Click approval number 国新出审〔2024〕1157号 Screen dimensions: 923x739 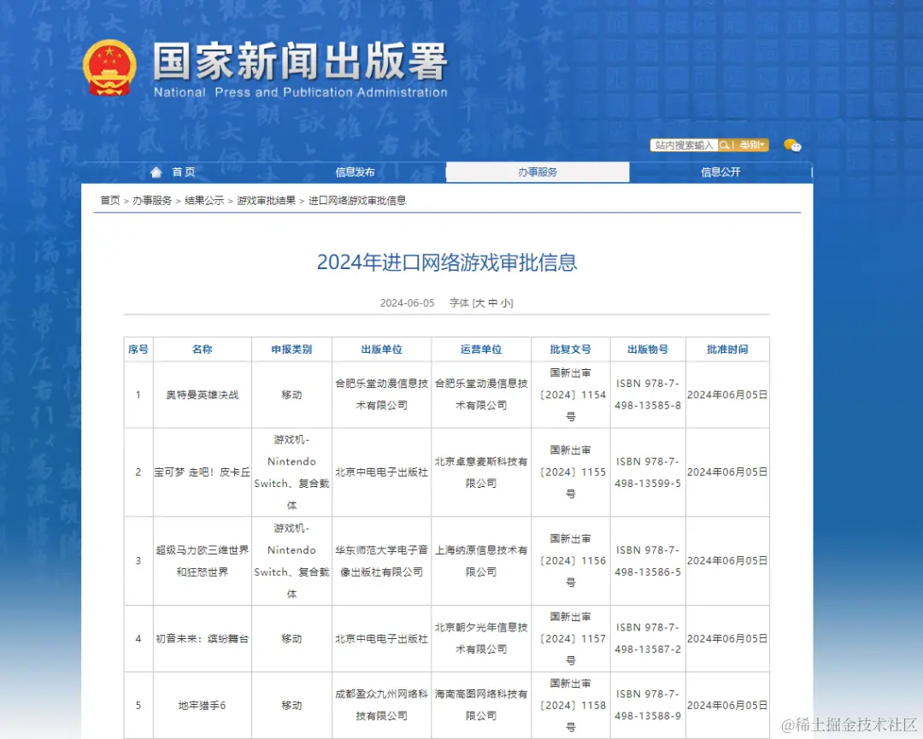click(x=570, y=638)
